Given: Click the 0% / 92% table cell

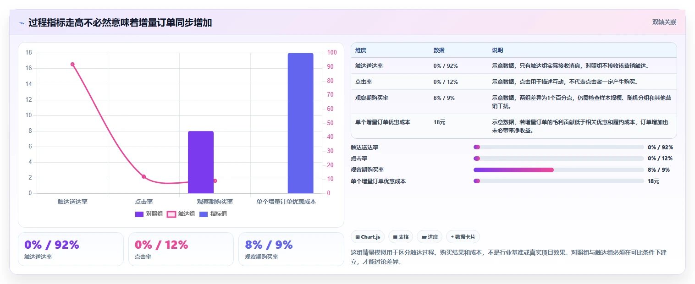Looking at the screenshot, I should [x=446, y=66].
